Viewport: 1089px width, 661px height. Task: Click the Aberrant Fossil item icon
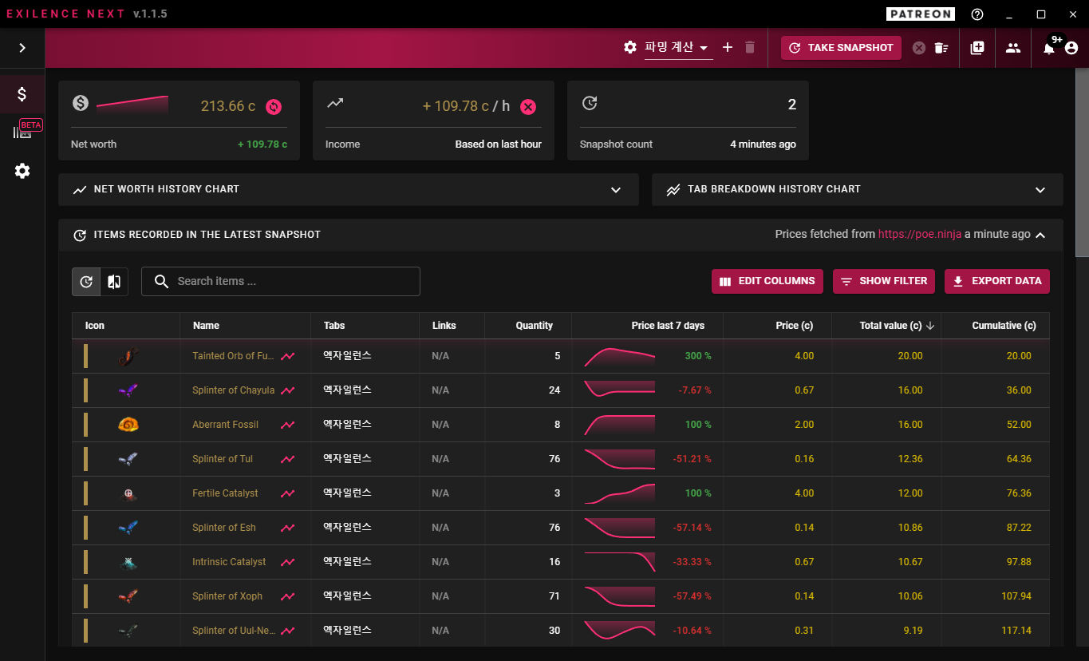tap(128, 425)
